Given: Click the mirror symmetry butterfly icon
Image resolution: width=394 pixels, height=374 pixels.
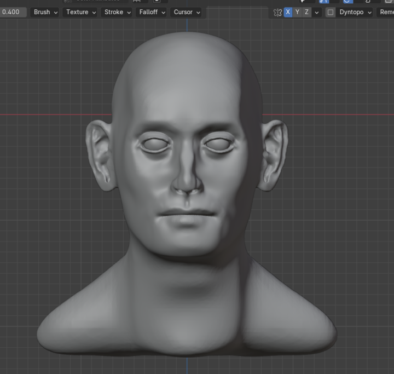Looking at the screenshot, I should point(277,12).
